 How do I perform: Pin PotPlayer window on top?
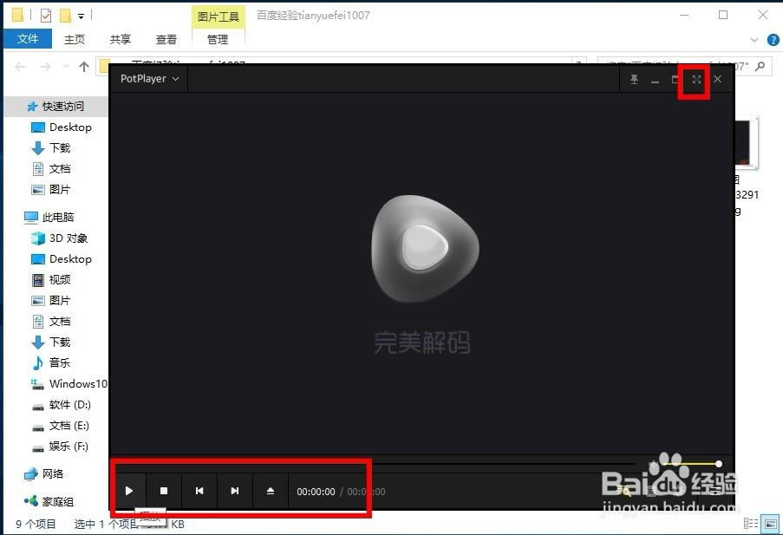[634, 80]
